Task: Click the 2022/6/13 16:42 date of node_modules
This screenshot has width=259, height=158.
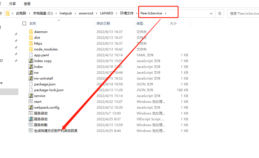Action: point(110,49)
